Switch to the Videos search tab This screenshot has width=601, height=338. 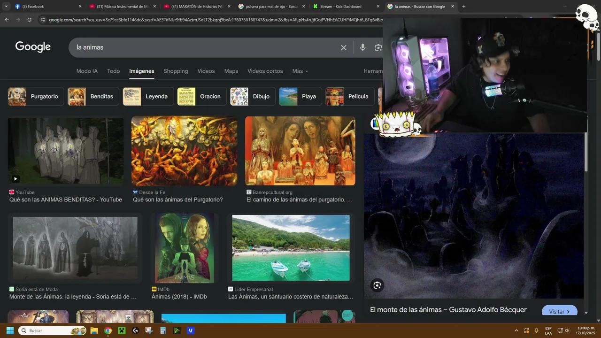click(x=206, y=71)
